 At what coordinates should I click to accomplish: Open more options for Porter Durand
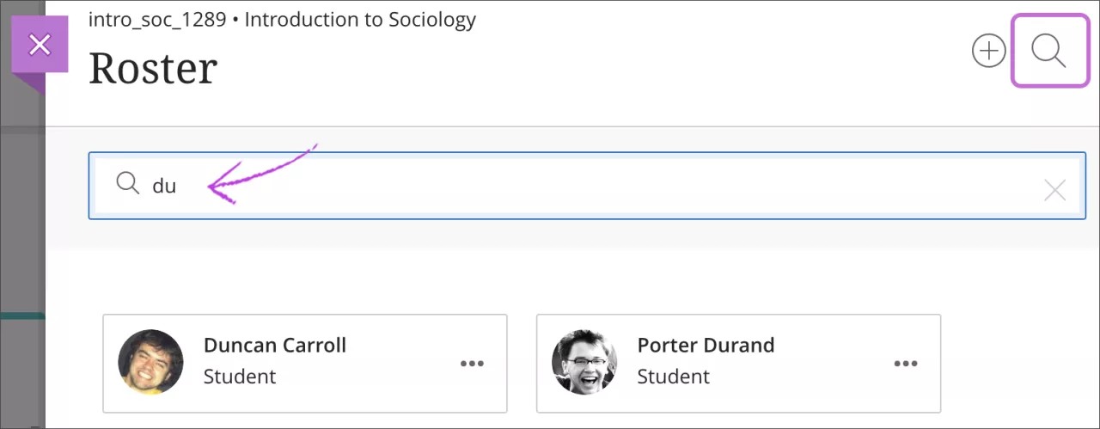point(906,364)
